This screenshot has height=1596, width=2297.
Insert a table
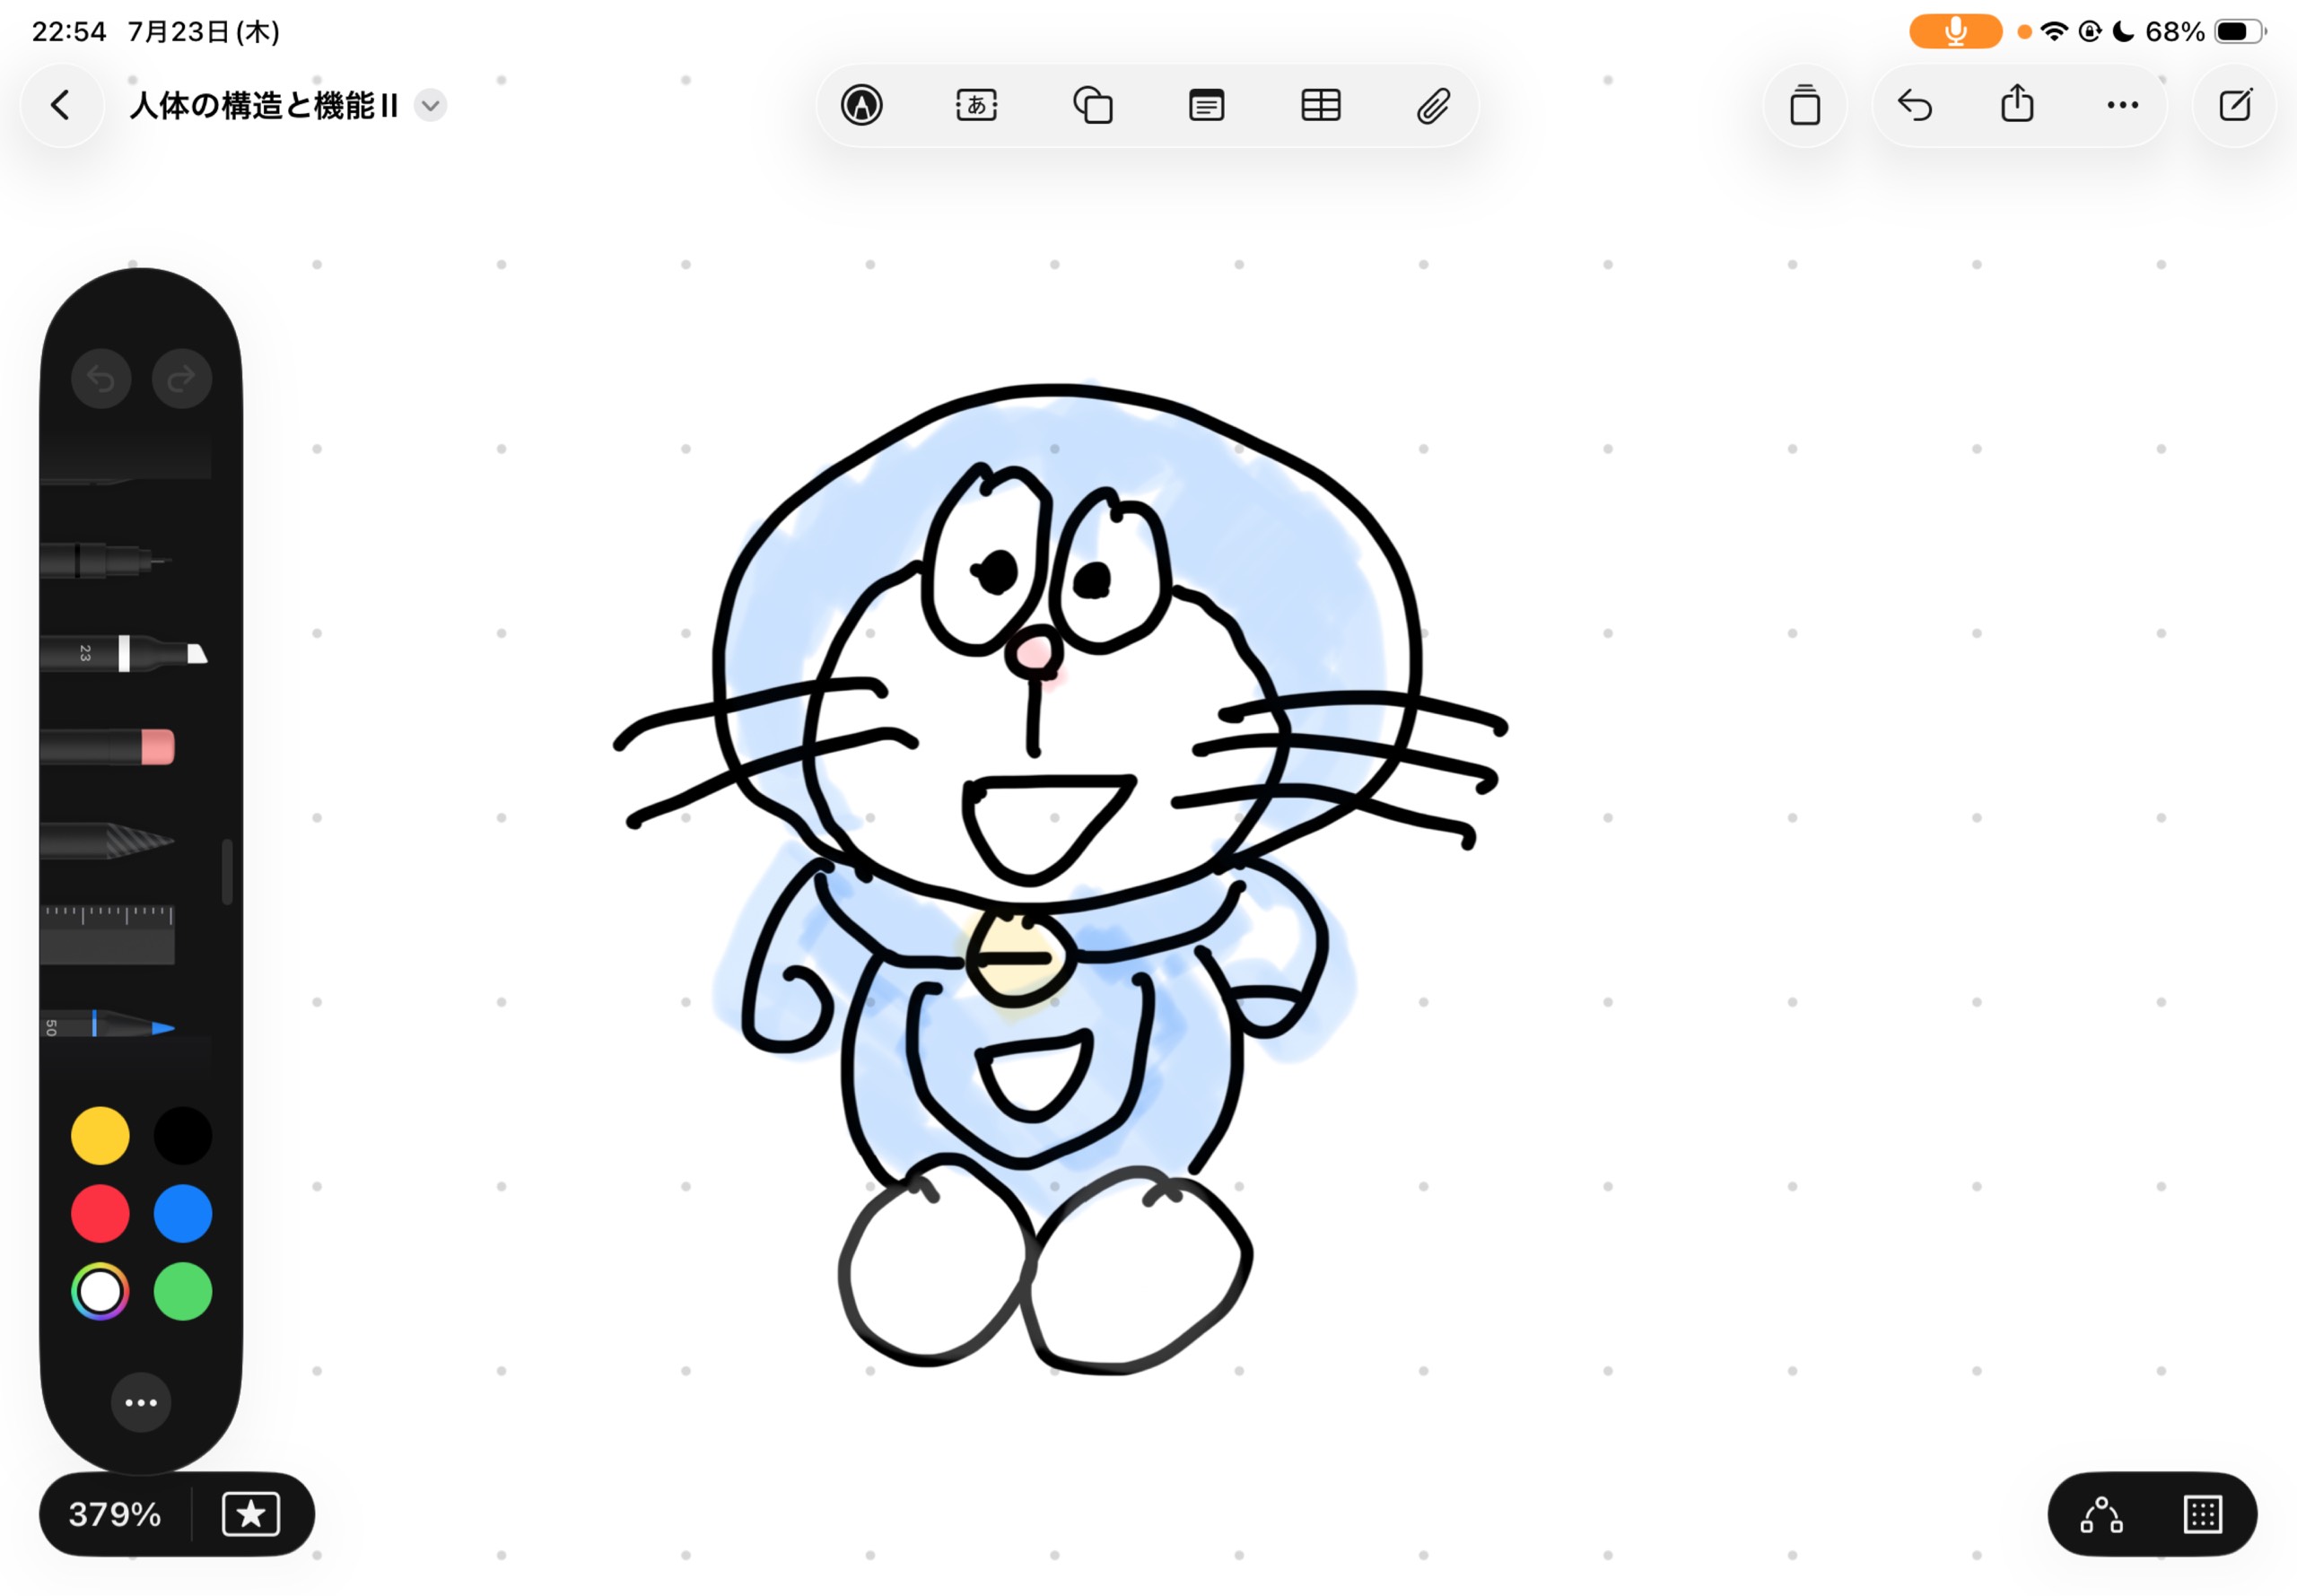click(x=1320, y=105)
